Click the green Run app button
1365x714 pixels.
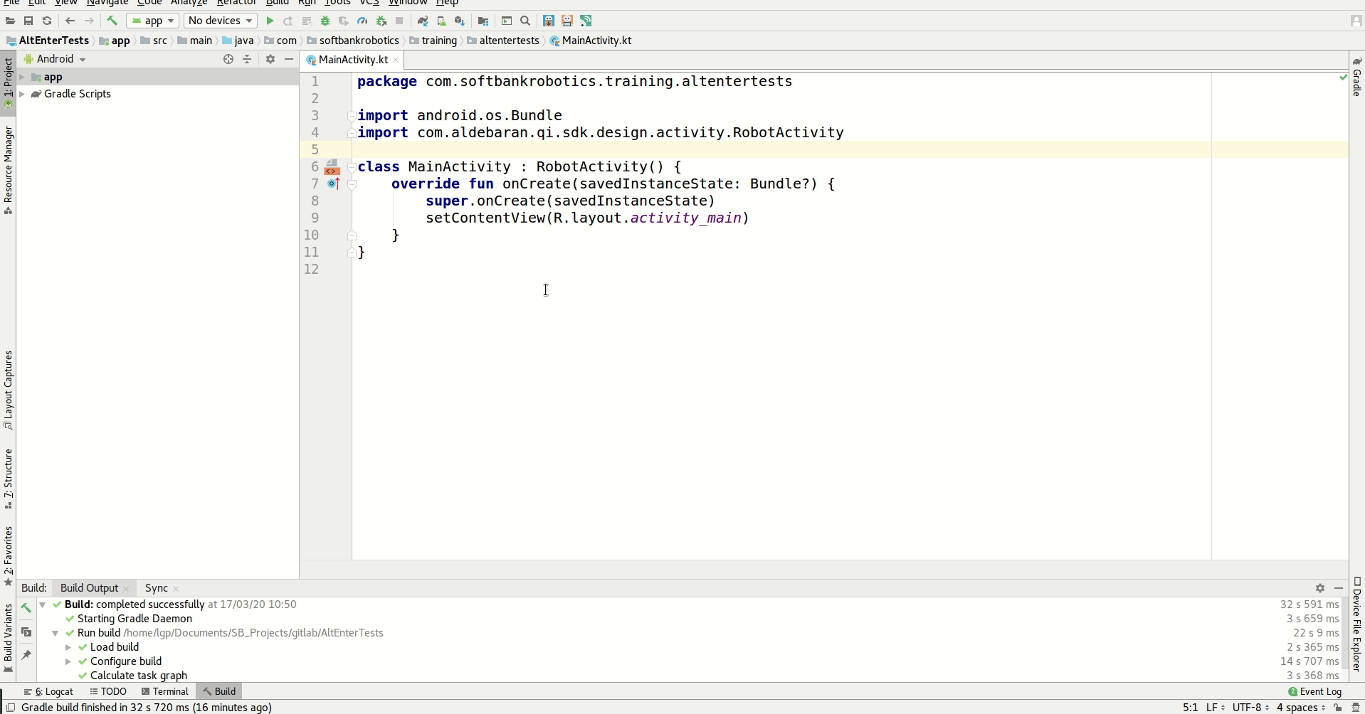(270, 21)
